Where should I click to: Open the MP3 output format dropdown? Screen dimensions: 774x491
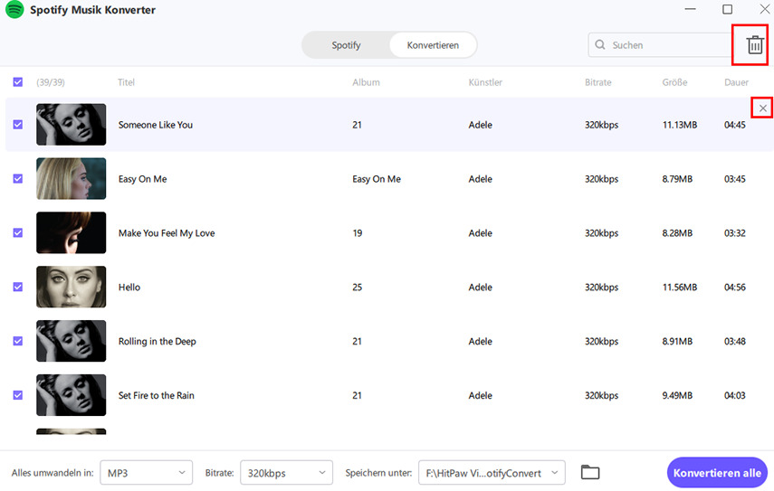(x=146, y=473)
